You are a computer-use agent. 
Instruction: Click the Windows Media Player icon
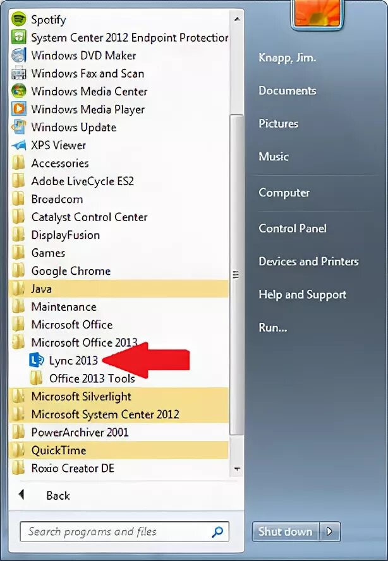18,109
